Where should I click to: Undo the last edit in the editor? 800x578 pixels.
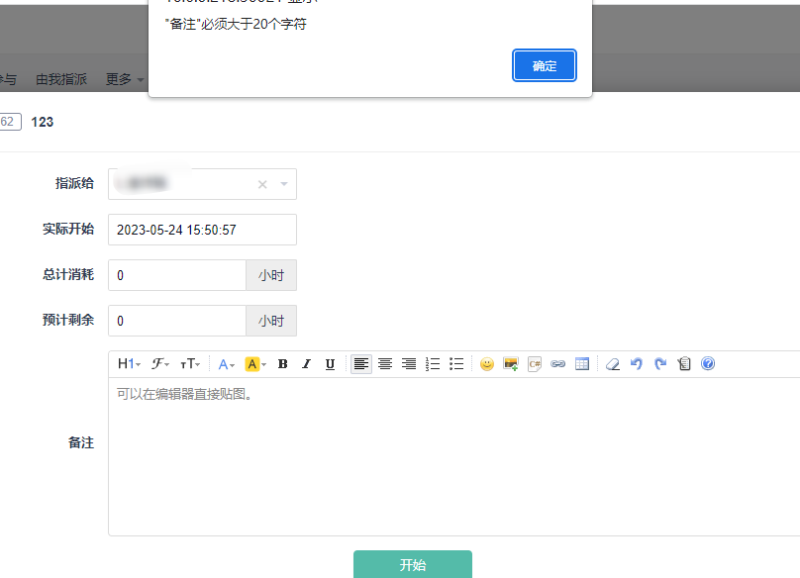tap(637, 364)
